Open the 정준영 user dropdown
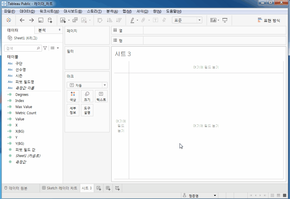This screenshot has width=290, height=199. click(200, 196)
